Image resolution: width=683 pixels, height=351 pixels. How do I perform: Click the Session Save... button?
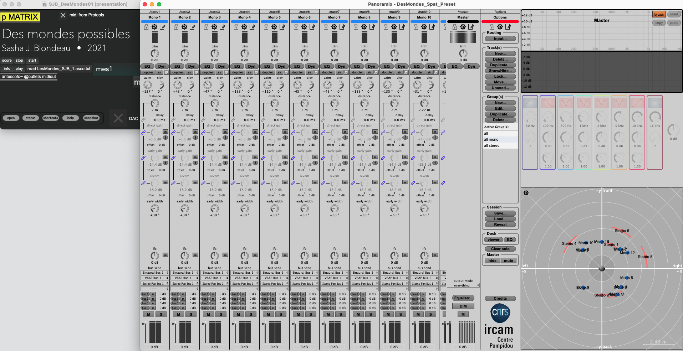pos(500,213)
